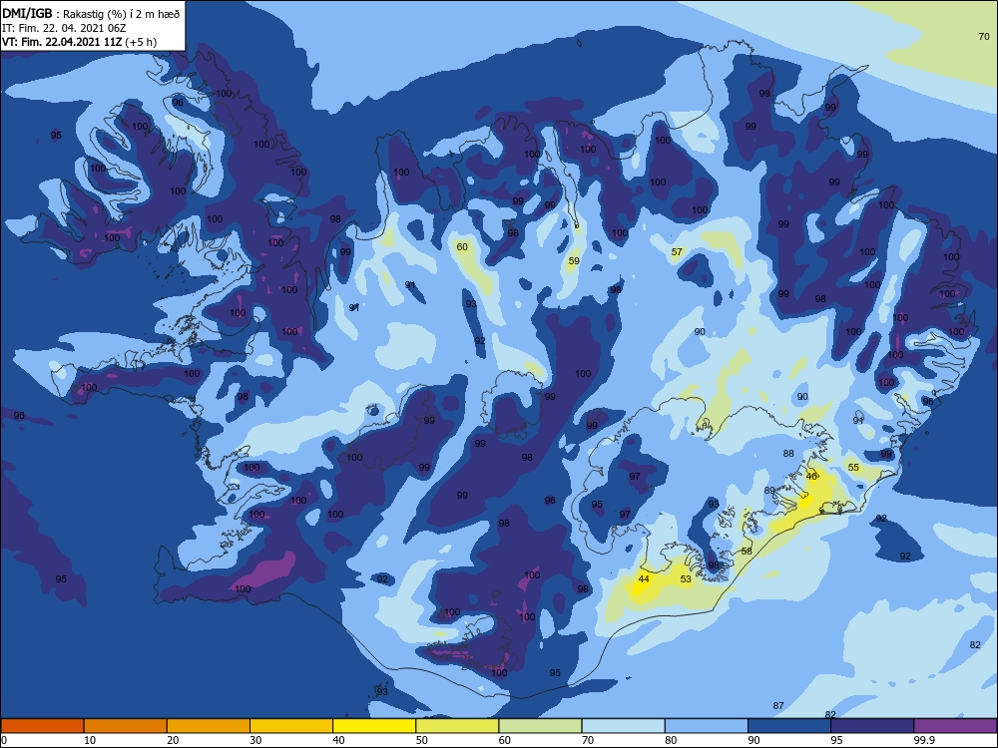Screen dimensions: 998x748
Task: Click the amber 30–40 legend swatch
Action: coord(291,726)
